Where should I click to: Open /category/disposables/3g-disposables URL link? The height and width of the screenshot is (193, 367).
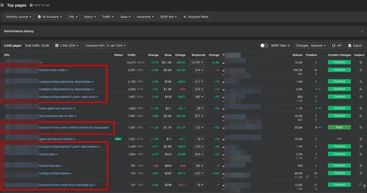click(65, 82)
